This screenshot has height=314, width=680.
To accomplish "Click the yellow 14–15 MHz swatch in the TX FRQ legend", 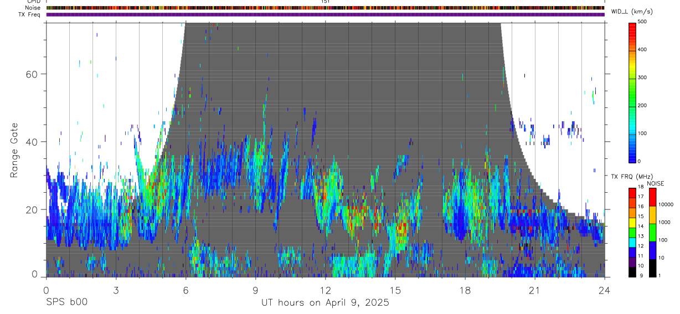I will (x=632, y=222).
